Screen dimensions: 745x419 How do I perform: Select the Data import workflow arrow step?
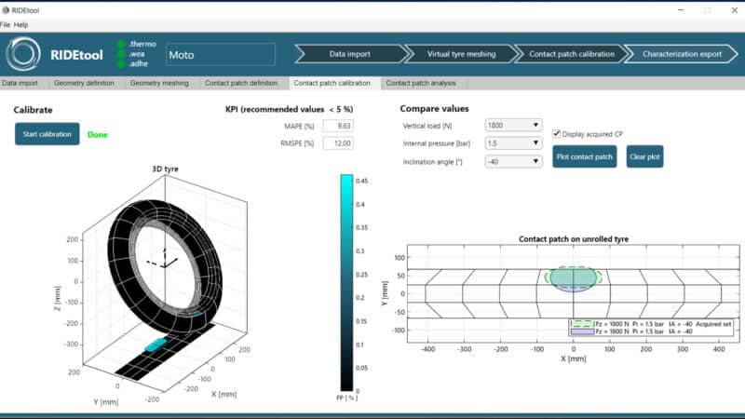tap(348, 54)
